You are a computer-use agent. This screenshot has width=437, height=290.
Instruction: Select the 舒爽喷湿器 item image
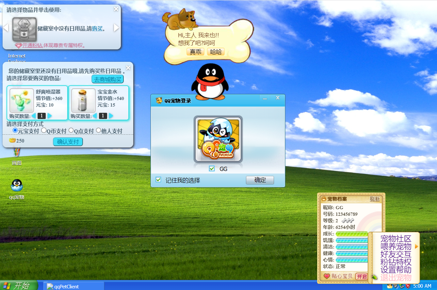tap(22, 101)
